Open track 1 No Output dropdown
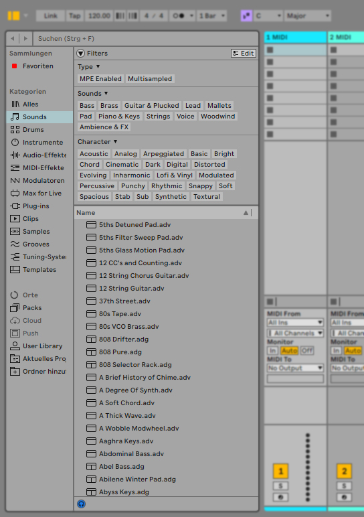 295,368
